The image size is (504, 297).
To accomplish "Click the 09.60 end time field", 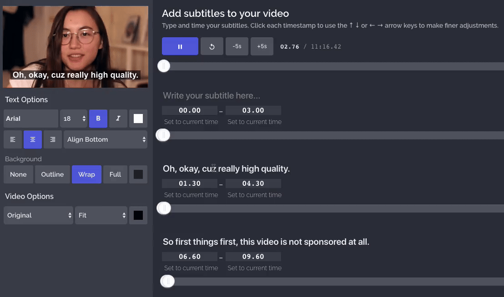I will click(x=253, y=257).
